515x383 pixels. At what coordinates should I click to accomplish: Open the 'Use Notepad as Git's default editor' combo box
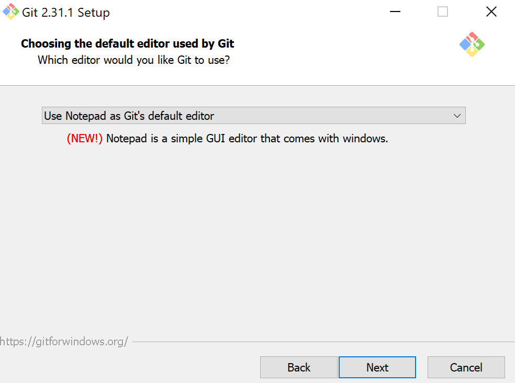[x=253, y=116]
